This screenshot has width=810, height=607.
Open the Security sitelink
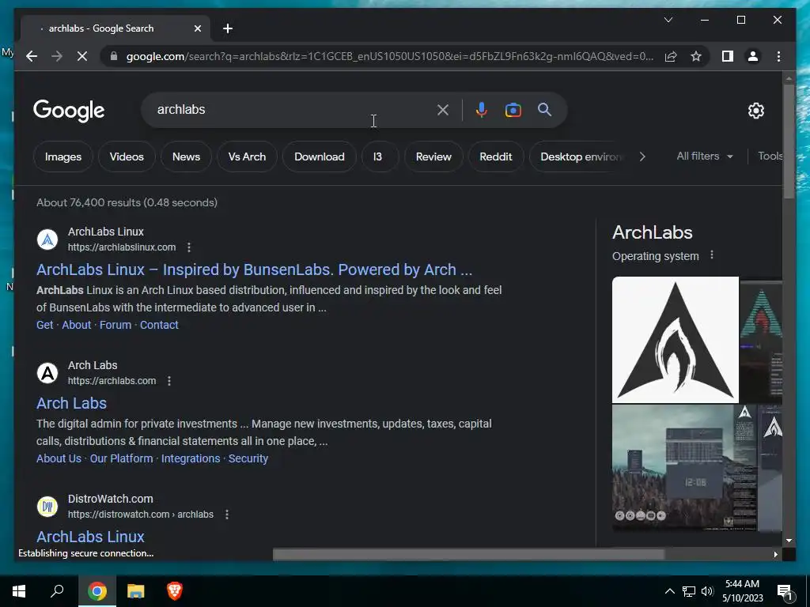coord(248,458)
